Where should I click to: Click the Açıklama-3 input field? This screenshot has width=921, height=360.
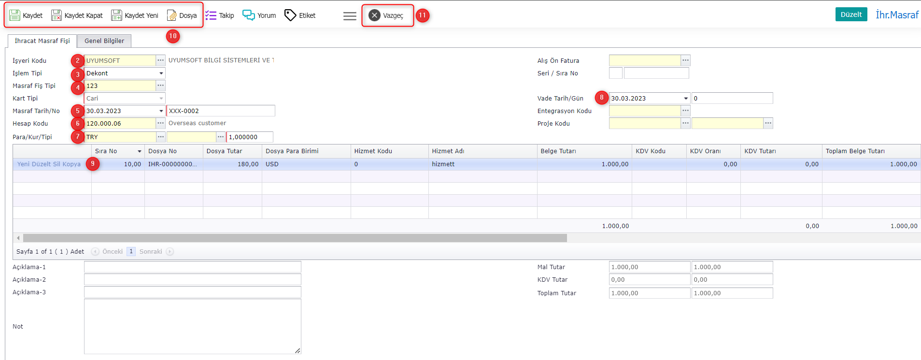coord(192,292)
